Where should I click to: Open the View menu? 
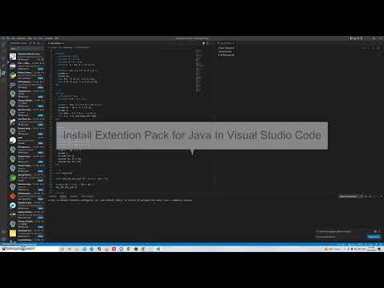30,38
